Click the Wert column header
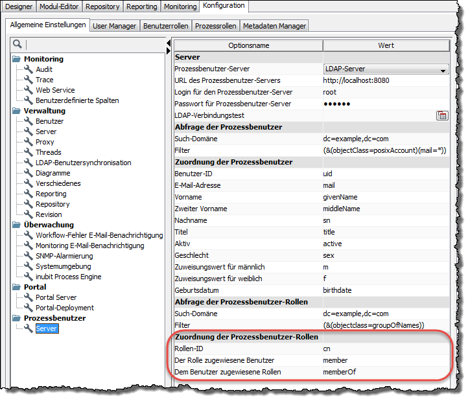This screenshot has height=401, width=470. click(386, 45)
